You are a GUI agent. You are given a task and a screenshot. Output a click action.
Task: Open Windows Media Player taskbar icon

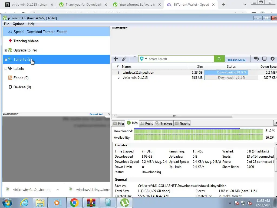[x=57, y=203]
